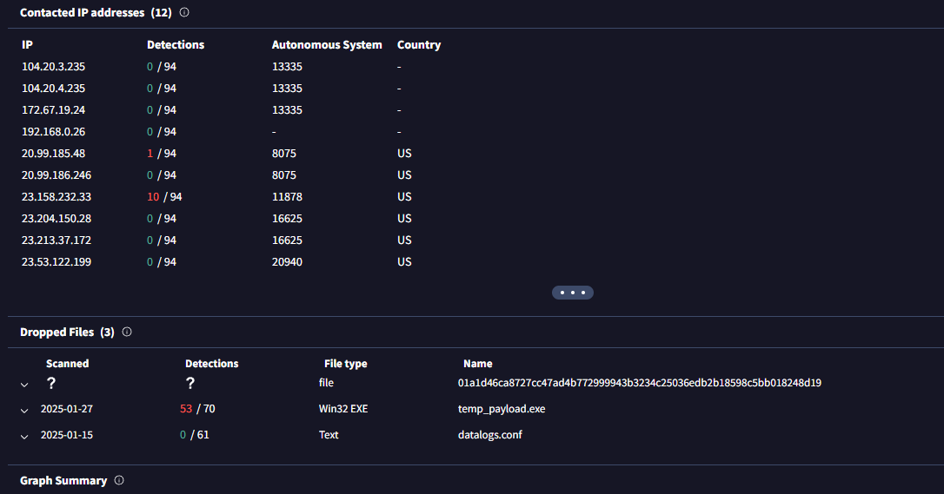Screen dimensions: 944x494
Task: Click info icon next to Dropped Files
Action: coord(127,332)
